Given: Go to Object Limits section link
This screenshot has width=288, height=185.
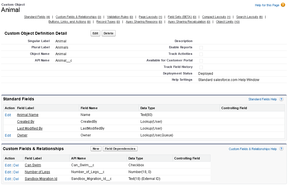Looking at the screenshot, I should [225, 22].
